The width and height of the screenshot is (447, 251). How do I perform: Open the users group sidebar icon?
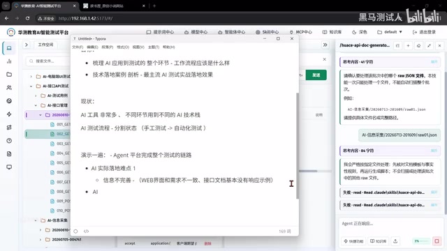click(9, 88)
